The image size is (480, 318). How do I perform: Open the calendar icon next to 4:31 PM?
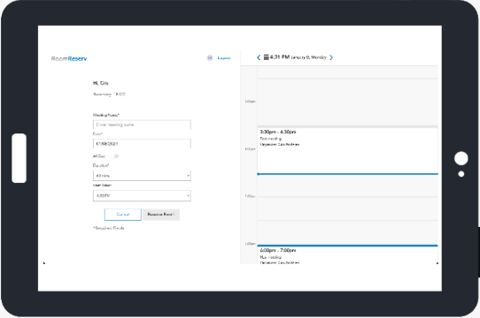pyautogui.click(x=267, y=57)
